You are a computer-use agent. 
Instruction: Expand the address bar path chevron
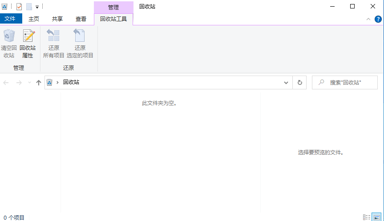pos(57,82)
